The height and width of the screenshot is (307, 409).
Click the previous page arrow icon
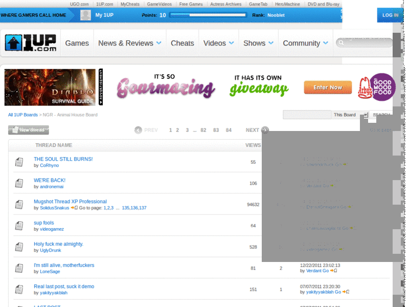[138, 130]
